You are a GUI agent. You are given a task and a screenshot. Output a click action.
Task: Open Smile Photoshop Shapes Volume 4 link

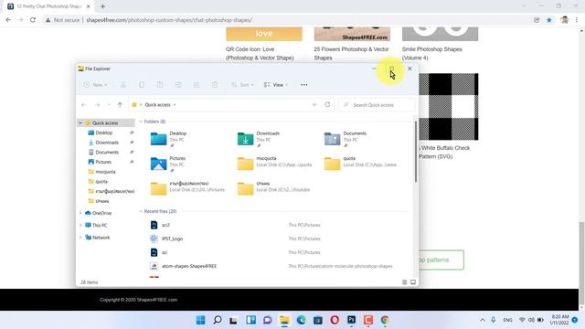pyautogui.click(x=432, y=54)
